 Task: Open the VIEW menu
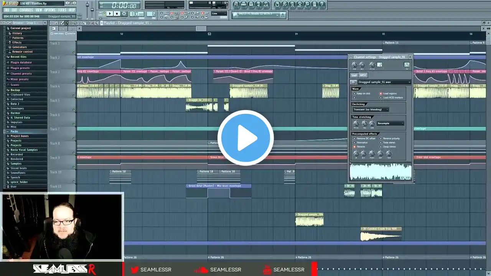[39, 10]
